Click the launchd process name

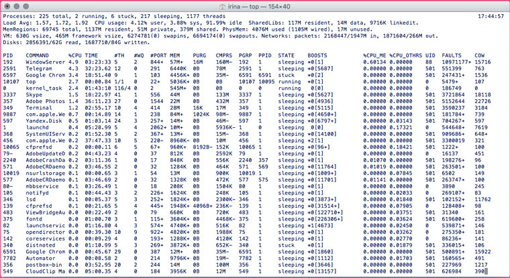pos(38,127)
